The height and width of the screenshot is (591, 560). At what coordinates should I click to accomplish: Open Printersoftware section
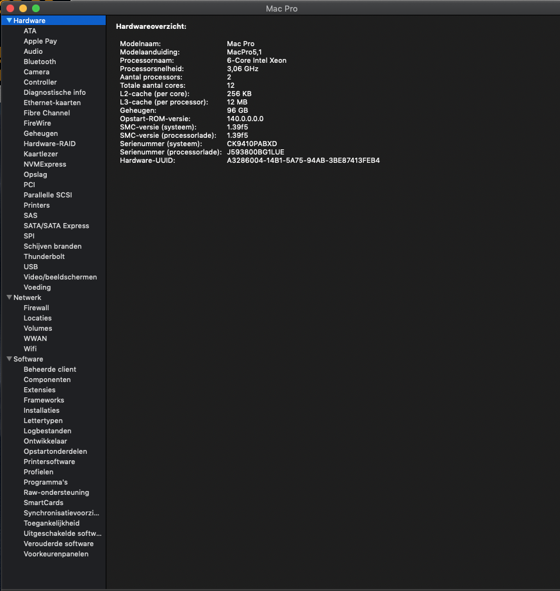tap(49, 462)
